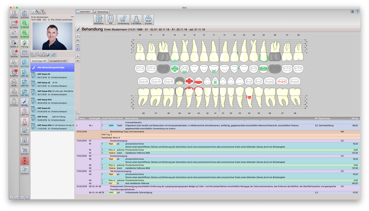Viewport: 369px width, 211px height.
Task: Open the Aufgaben tasks icon
Action: [x=14, y=73]
